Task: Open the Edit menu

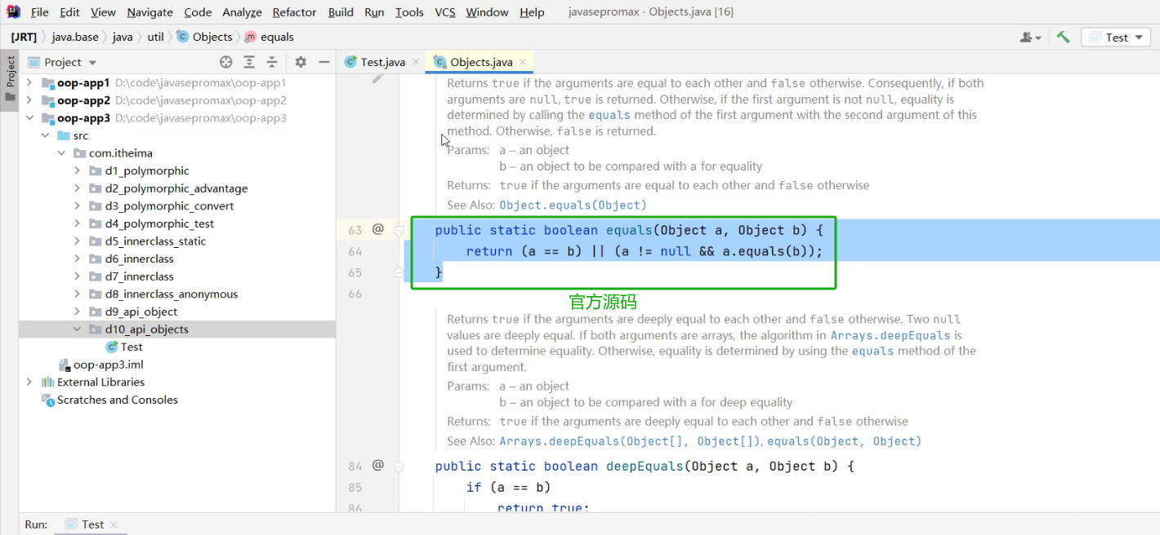Action: coord(69,12)
